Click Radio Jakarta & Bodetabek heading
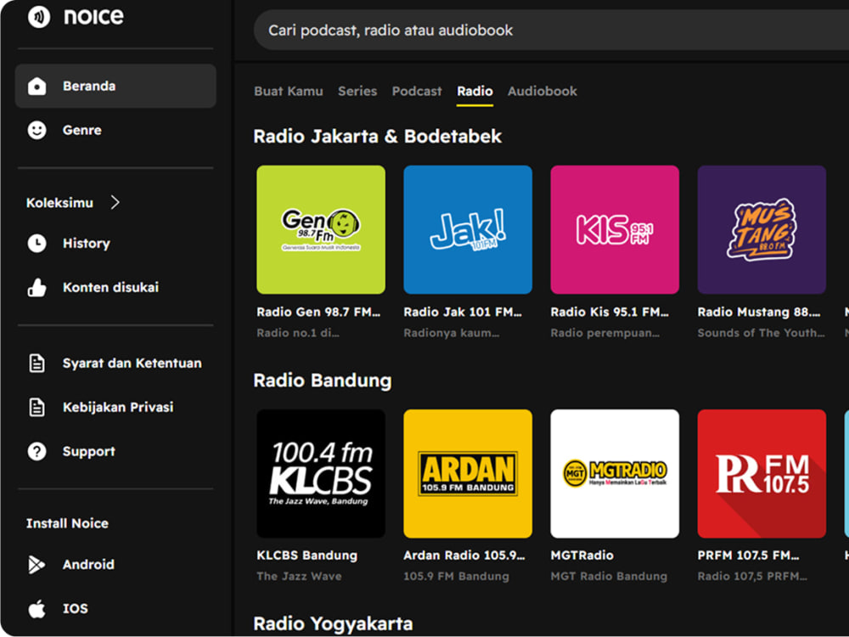Viewport: 849px width, 637px height. (378, 136)
